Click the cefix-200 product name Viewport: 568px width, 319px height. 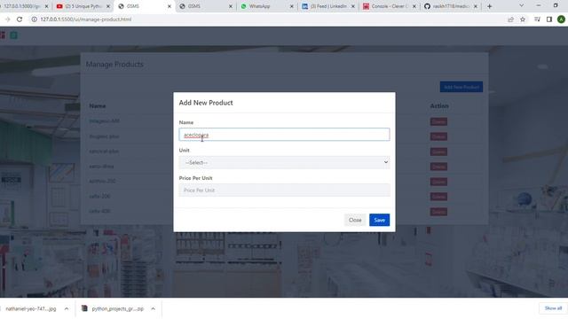coord(99,196)
